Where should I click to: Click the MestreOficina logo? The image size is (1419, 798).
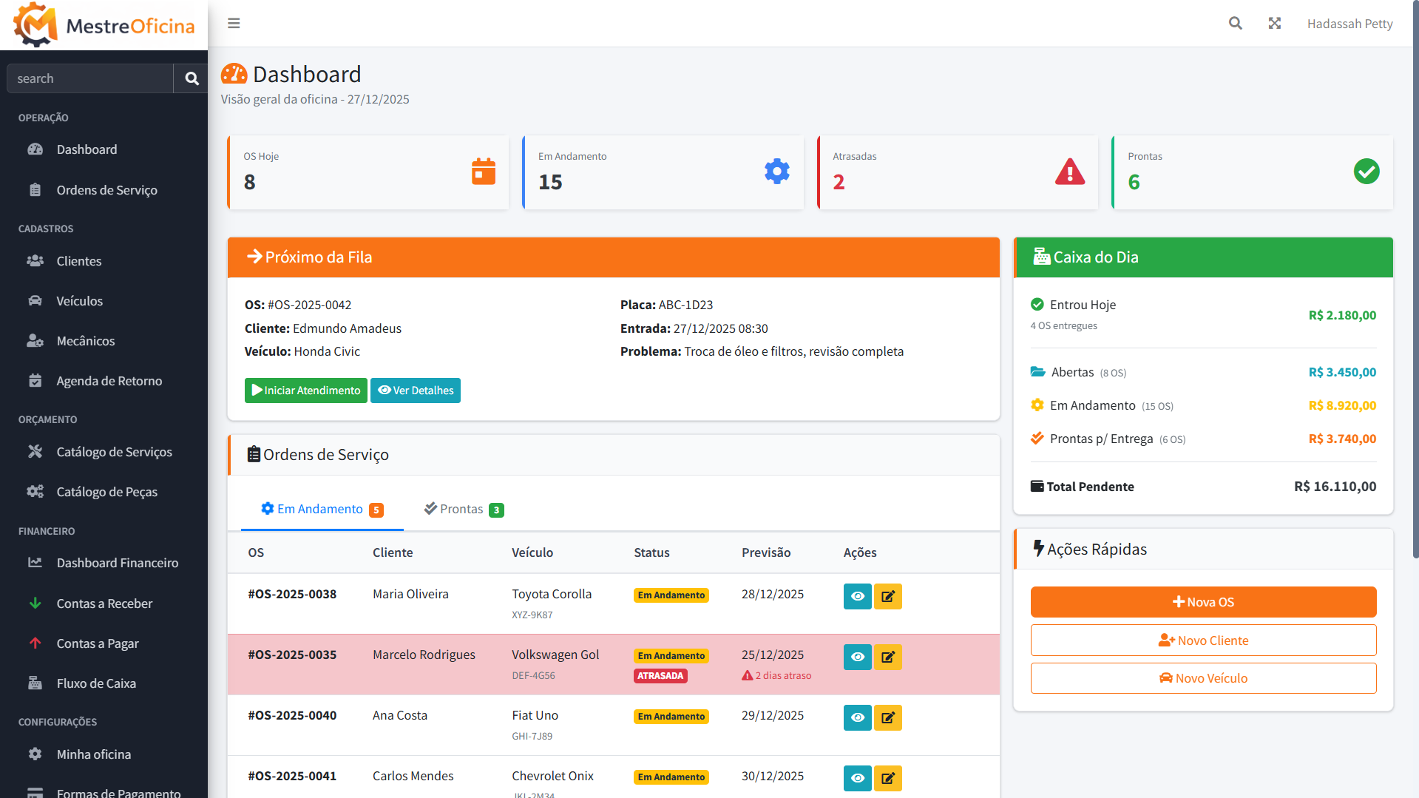point(104,25)
